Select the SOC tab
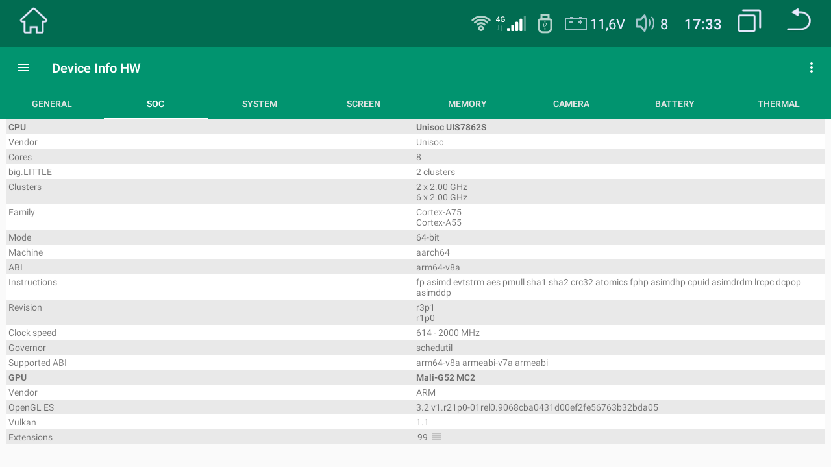 tap(156, 104)
